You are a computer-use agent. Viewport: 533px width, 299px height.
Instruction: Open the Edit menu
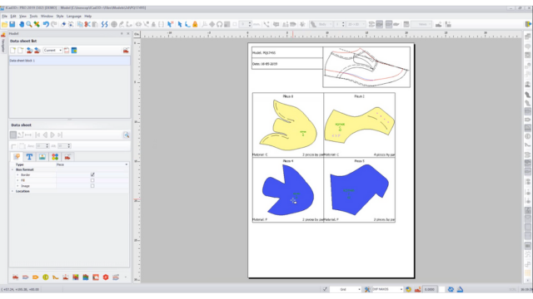coord(13,16)
